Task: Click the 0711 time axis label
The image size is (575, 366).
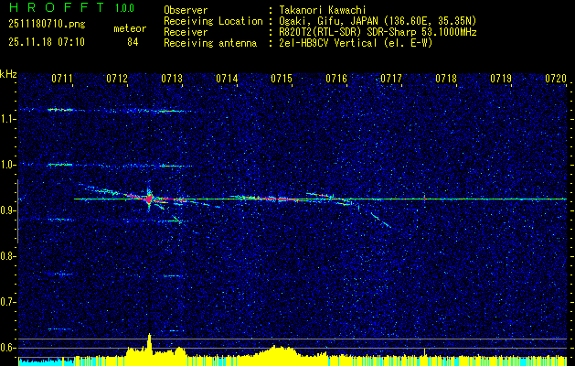Action: (61, 78)
